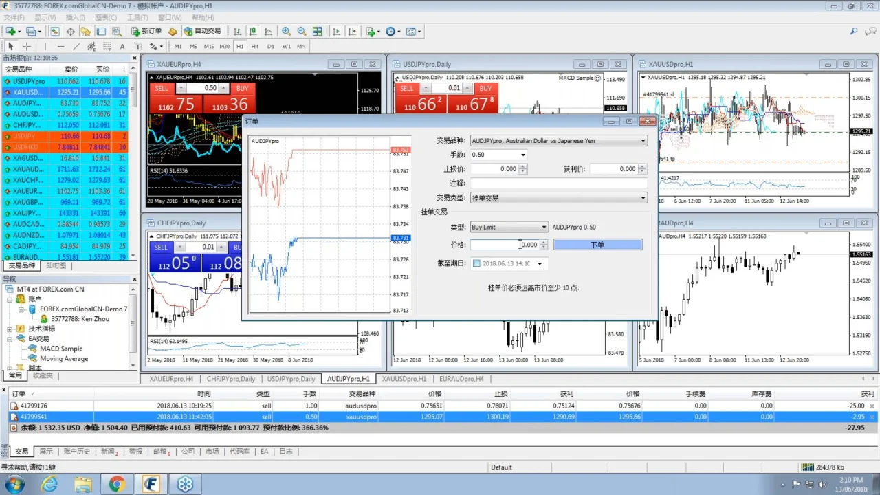Switch chart to bar chart icon

click(237, 31)
